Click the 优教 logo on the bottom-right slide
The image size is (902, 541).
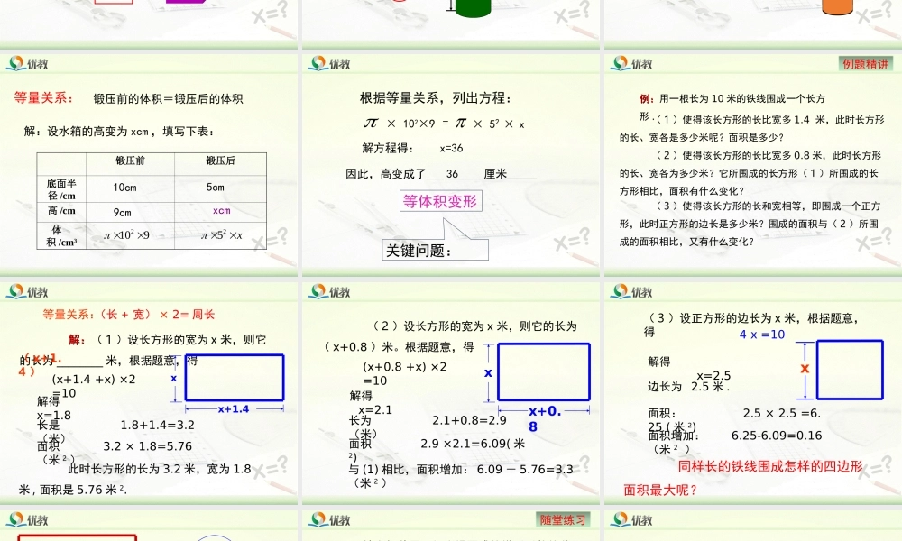click(627, 519)
